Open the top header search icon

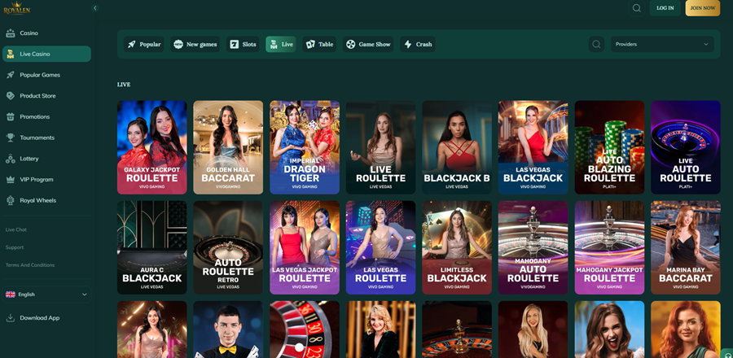[636, 8]
